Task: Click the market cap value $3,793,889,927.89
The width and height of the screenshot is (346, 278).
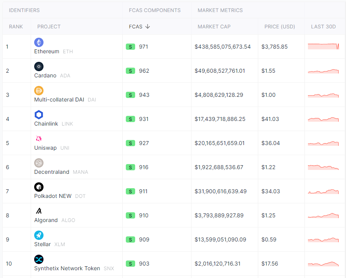Action: point(219,215)
